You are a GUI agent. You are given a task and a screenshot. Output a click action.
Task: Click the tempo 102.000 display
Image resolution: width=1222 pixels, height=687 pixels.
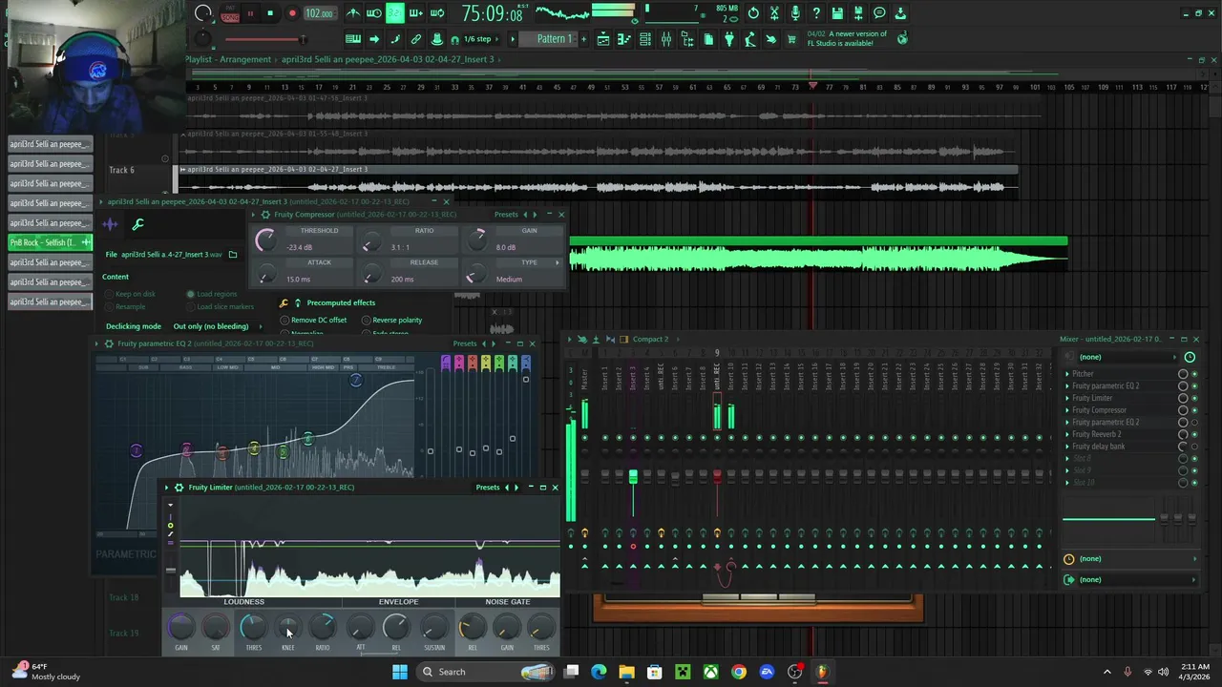(319, 13)
